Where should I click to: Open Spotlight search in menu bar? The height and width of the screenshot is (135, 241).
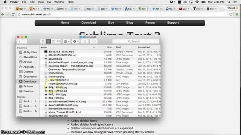coord(229,2)
